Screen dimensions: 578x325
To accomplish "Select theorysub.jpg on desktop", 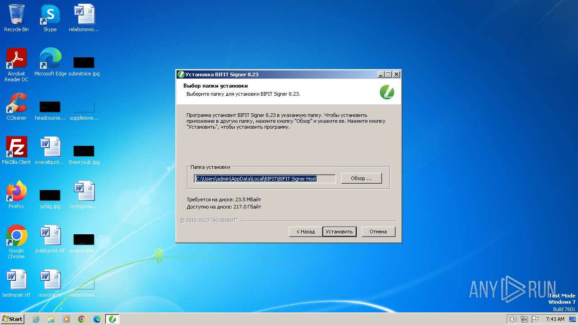I will coord(84,155).
